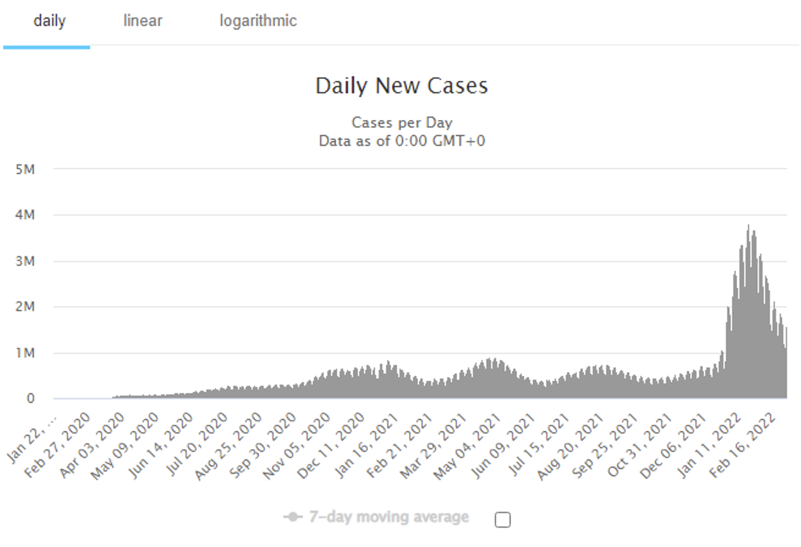Click the 5M y-axis label

pyautogui.click(x=25, y=169)
